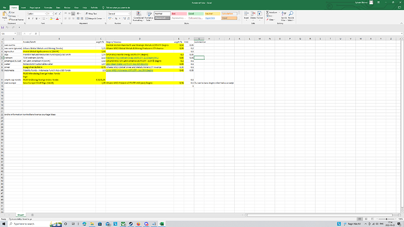
Task: Click the Windows Start button
Action: [4, 224]
